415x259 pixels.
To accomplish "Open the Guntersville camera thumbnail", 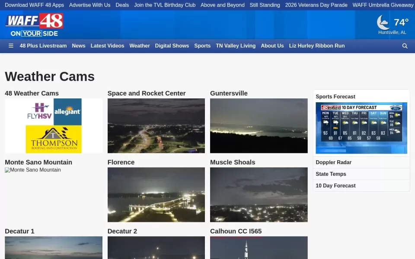I will [x=259, y=126].
